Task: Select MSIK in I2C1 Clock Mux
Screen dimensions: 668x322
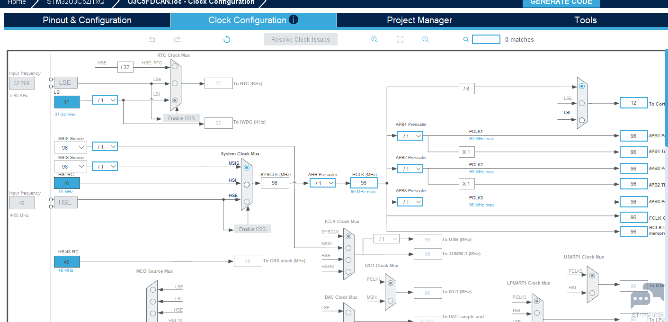Action: 390,300
